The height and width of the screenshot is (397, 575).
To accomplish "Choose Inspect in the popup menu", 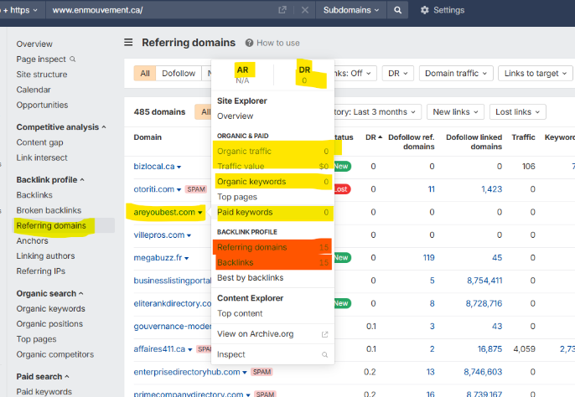I will [272, 355].
